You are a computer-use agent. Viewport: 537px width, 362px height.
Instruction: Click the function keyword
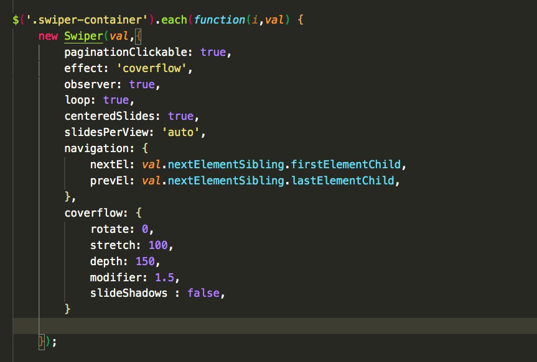tap(219, 20)
